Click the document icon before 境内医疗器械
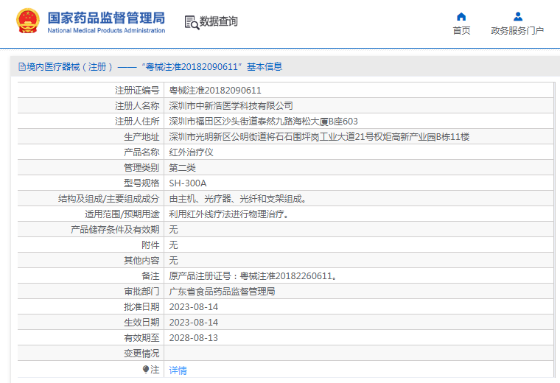Viewport: 560px width, 383px height. 22,67
